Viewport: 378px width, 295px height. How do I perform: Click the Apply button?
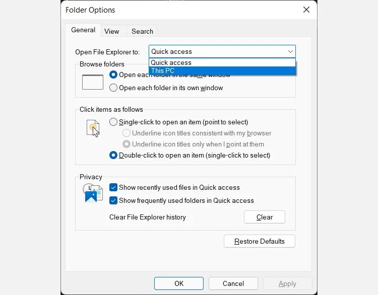pos(287,283)
